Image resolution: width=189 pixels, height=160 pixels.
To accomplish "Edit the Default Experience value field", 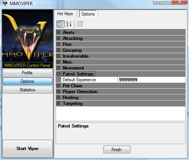I will coord(152,80).
